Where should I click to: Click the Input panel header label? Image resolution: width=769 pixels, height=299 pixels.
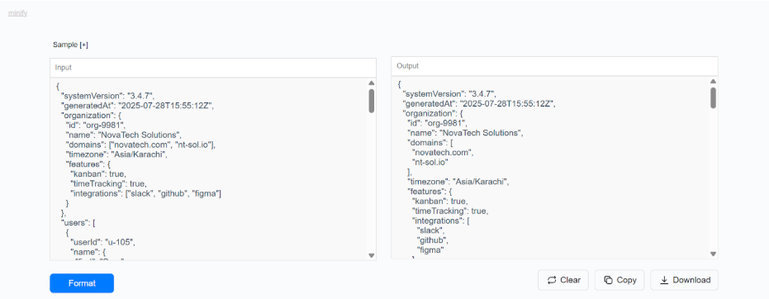[x=64, y=68]
